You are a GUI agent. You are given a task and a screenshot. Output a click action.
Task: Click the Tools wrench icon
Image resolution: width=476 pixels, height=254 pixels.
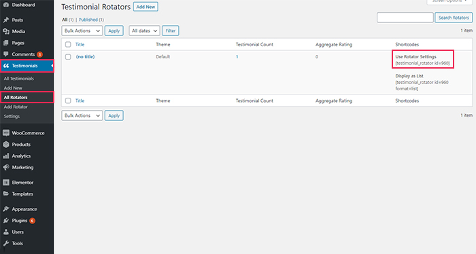pyautogui.click(x=5, y=243)
